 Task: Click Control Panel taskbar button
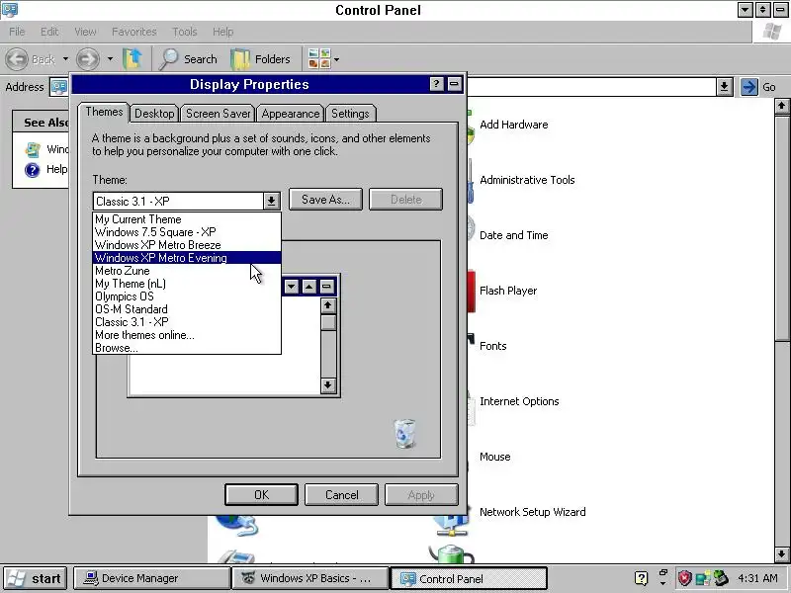click(x=469, y=579)
